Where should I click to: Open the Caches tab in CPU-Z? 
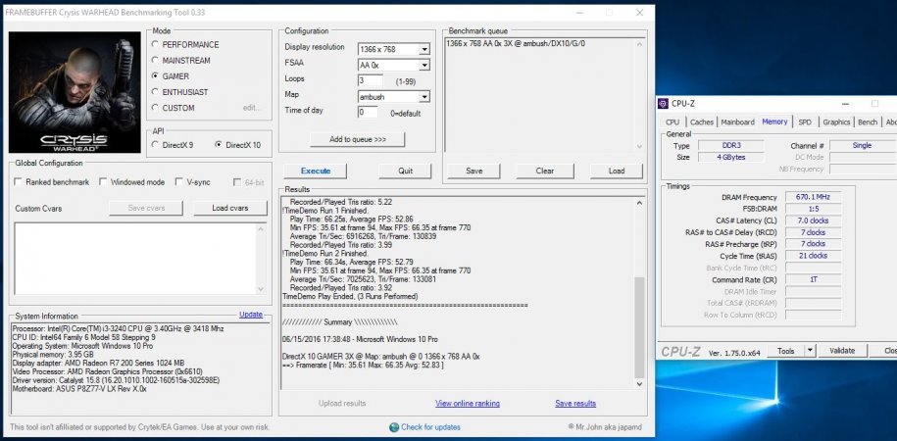pos(701,122)
